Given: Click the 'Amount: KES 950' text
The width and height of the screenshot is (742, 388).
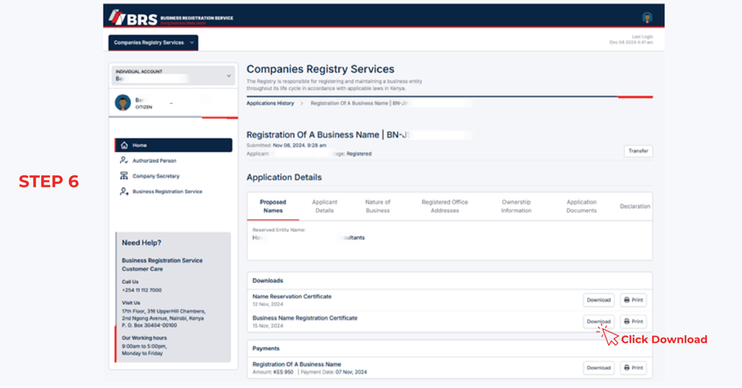Looking at the screenshot, I should [x=273, y=372].
